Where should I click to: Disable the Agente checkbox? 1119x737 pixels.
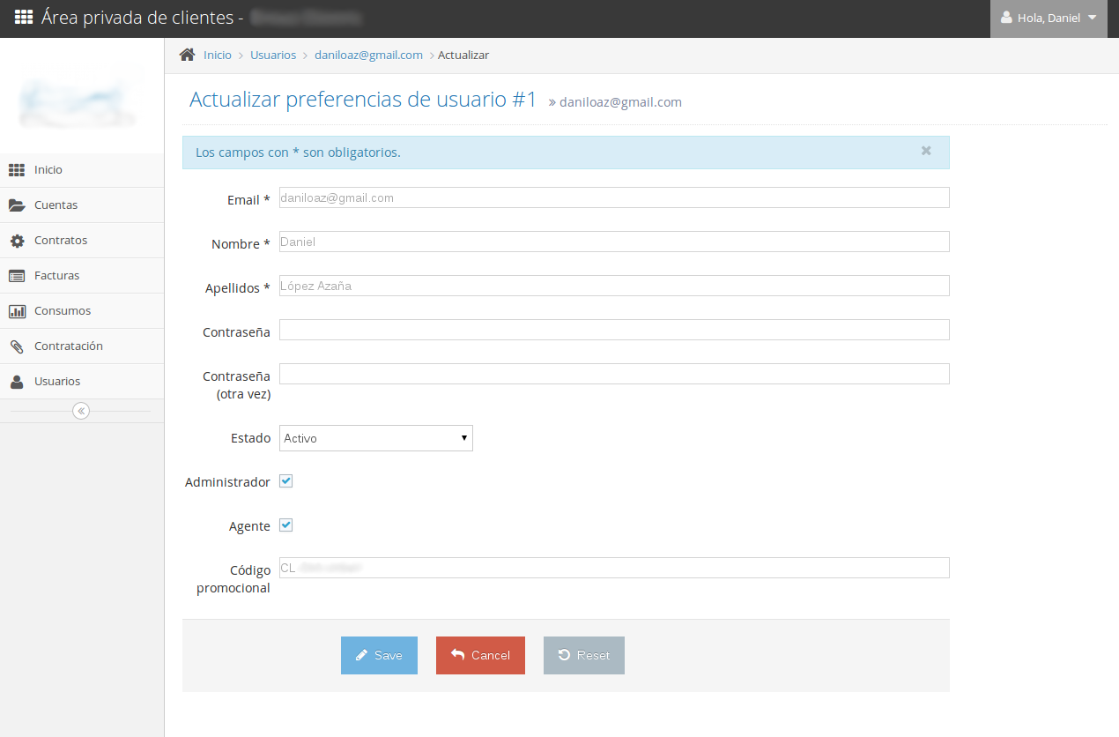tap(285, 525)
